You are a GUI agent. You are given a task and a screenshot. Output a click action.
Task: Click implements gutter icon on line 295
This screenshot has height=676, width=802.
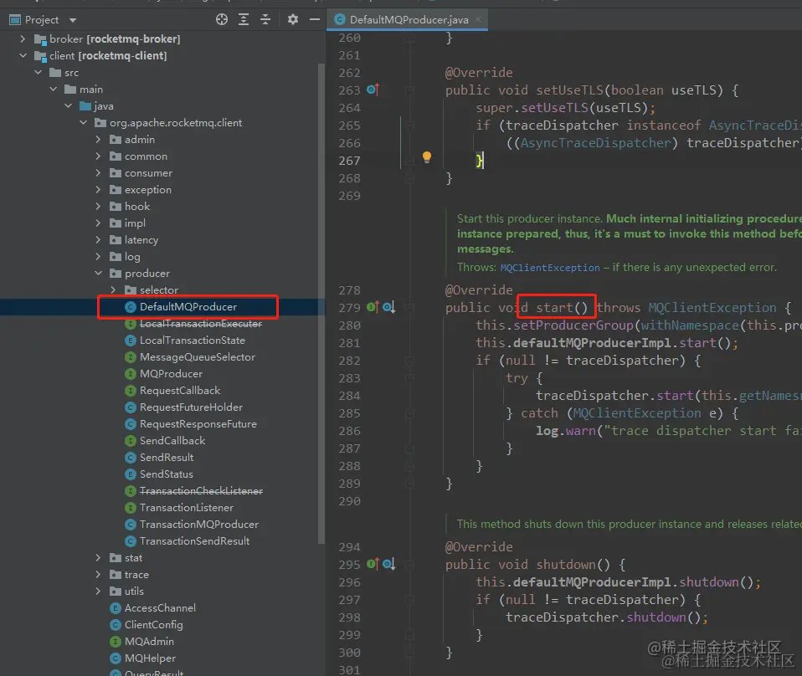(x=373, y=564)
